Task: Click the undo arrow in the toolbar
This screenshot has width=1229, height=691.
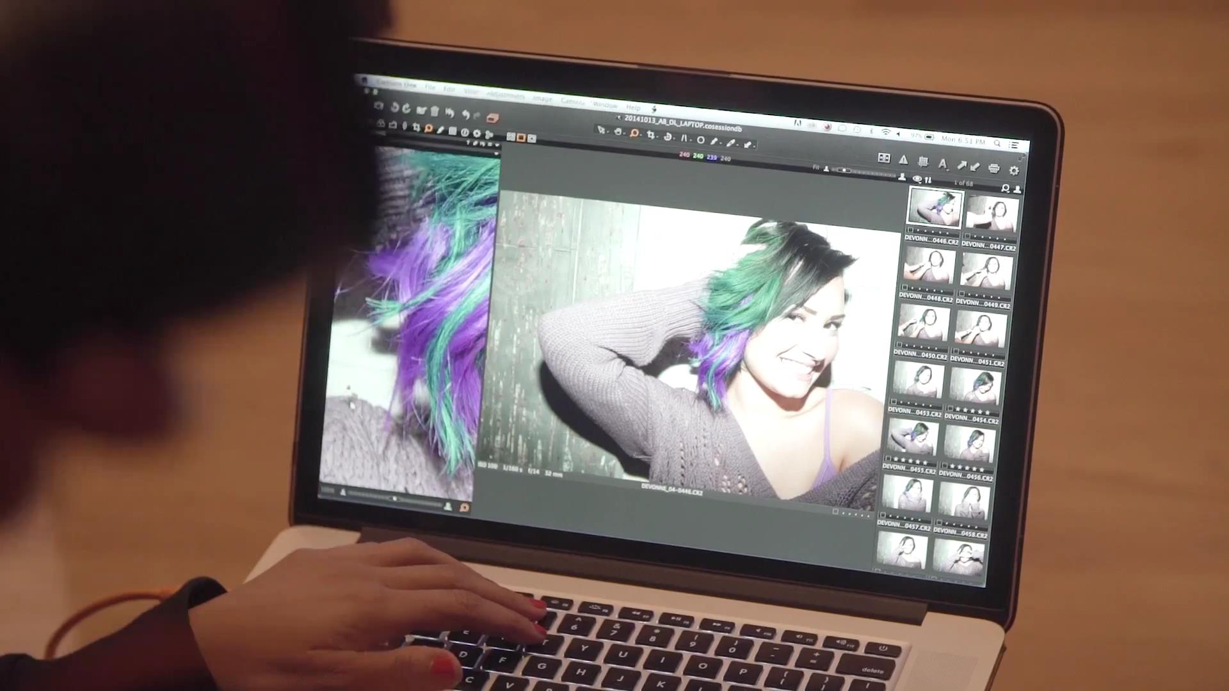Action: coord(466,115)
